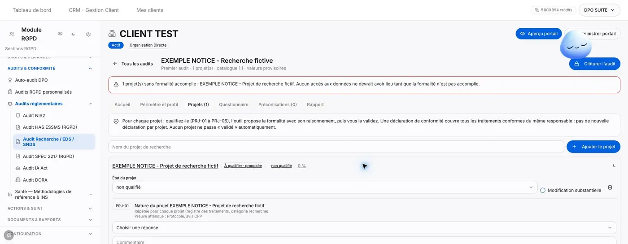Click the document icon of Audit HAS ESSMS

[18, 127]
